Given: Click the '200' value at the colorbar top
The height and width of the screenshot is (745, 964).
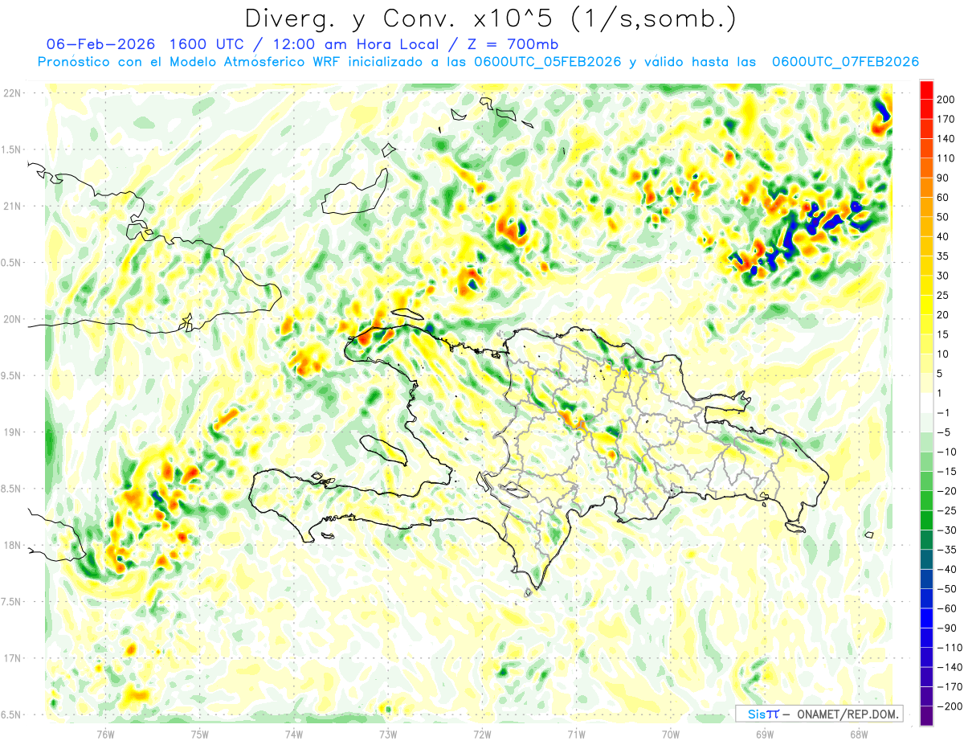Looking at the screenshot, I should pyautogui.click(x=946, y=100).
